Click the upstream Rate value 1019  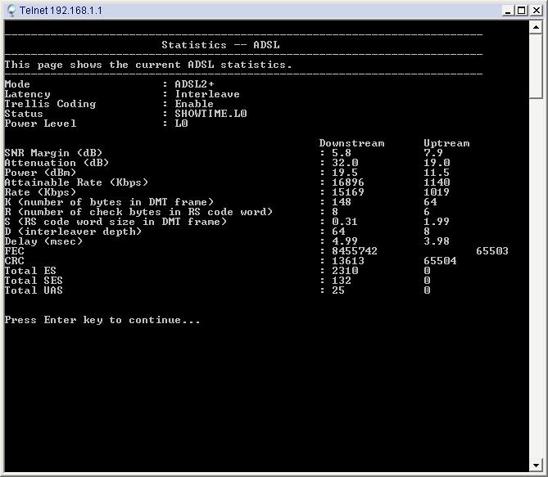[x=437, y=192]
